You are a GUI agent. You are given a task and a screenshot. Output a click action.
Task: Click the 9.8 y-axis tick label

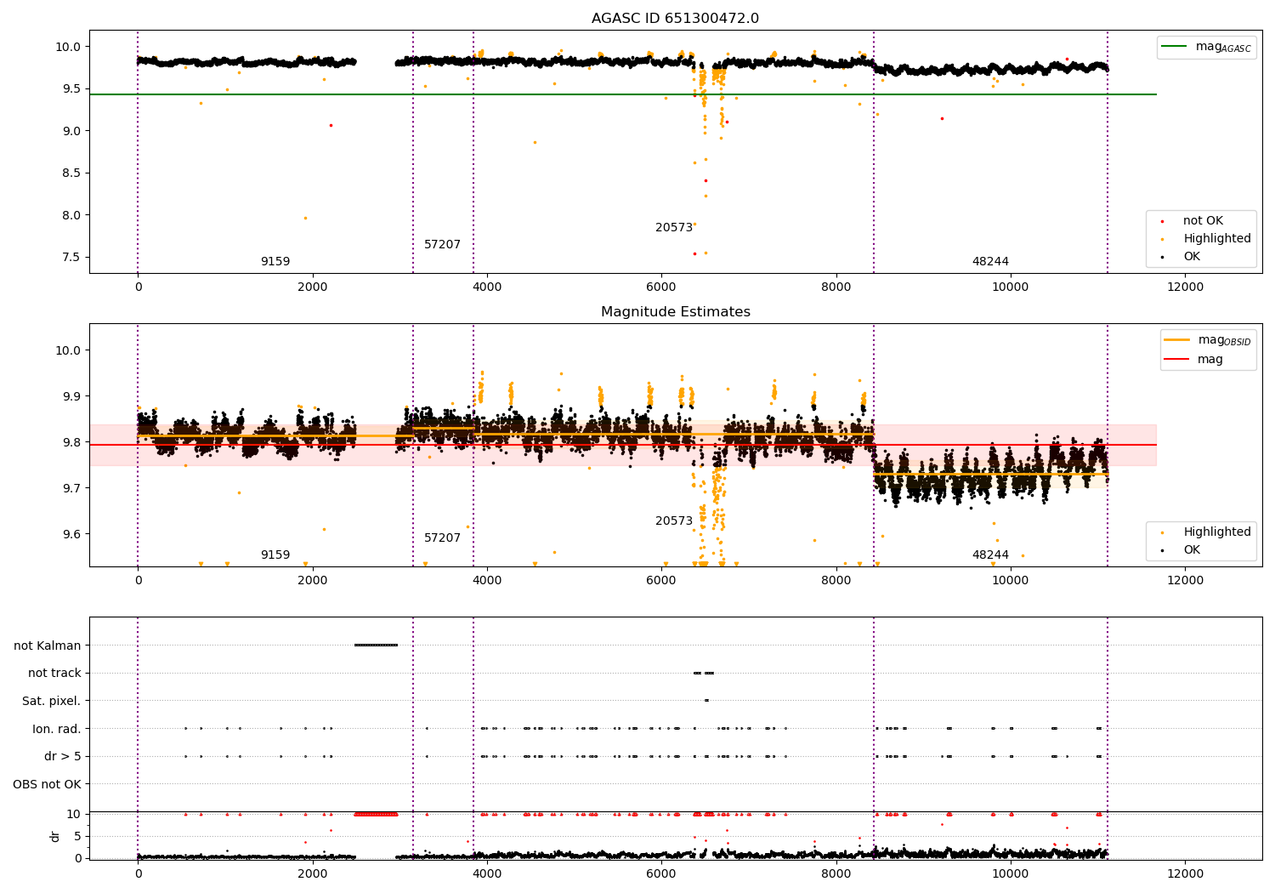click(71, 442)
